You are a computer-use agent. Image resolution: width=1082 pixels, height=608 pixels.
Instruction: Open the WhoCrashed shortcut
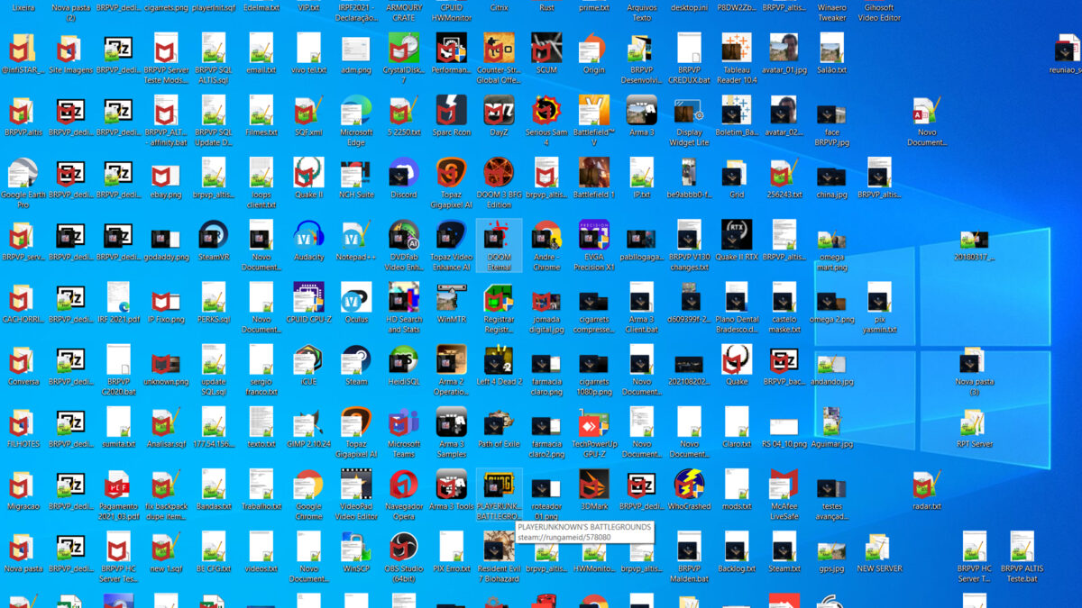click(689, 484)
